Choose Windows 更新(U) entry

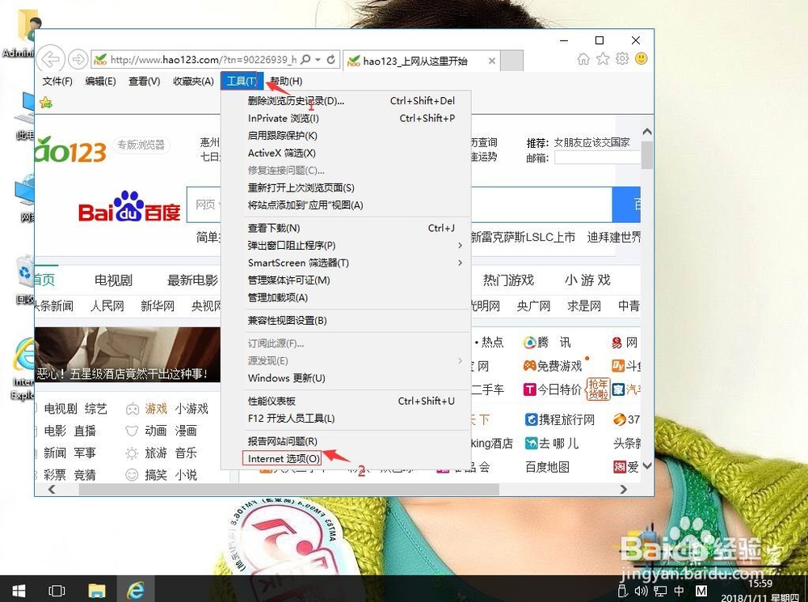(x=346, y=378)
